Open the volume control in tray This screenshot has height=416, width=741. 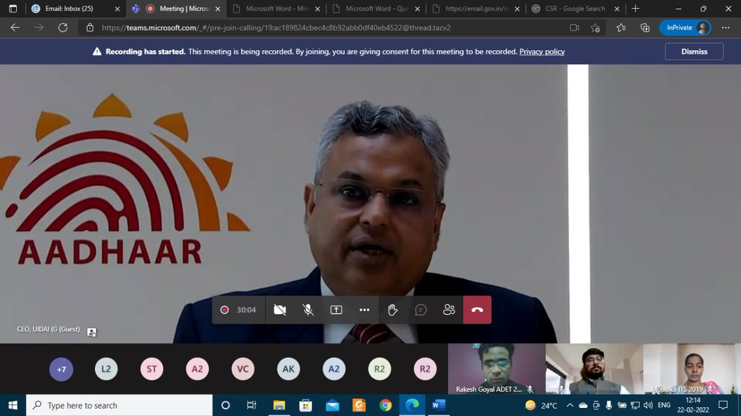click(x=647, y=406)
